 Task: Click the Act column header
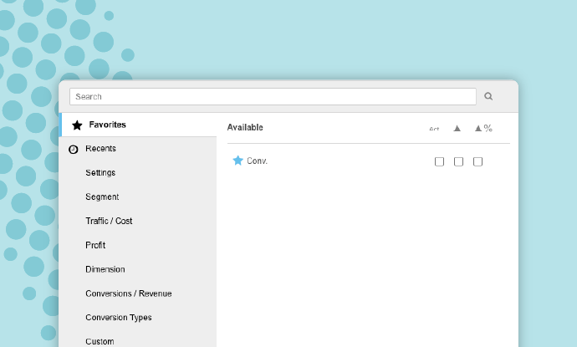(434, 129)
